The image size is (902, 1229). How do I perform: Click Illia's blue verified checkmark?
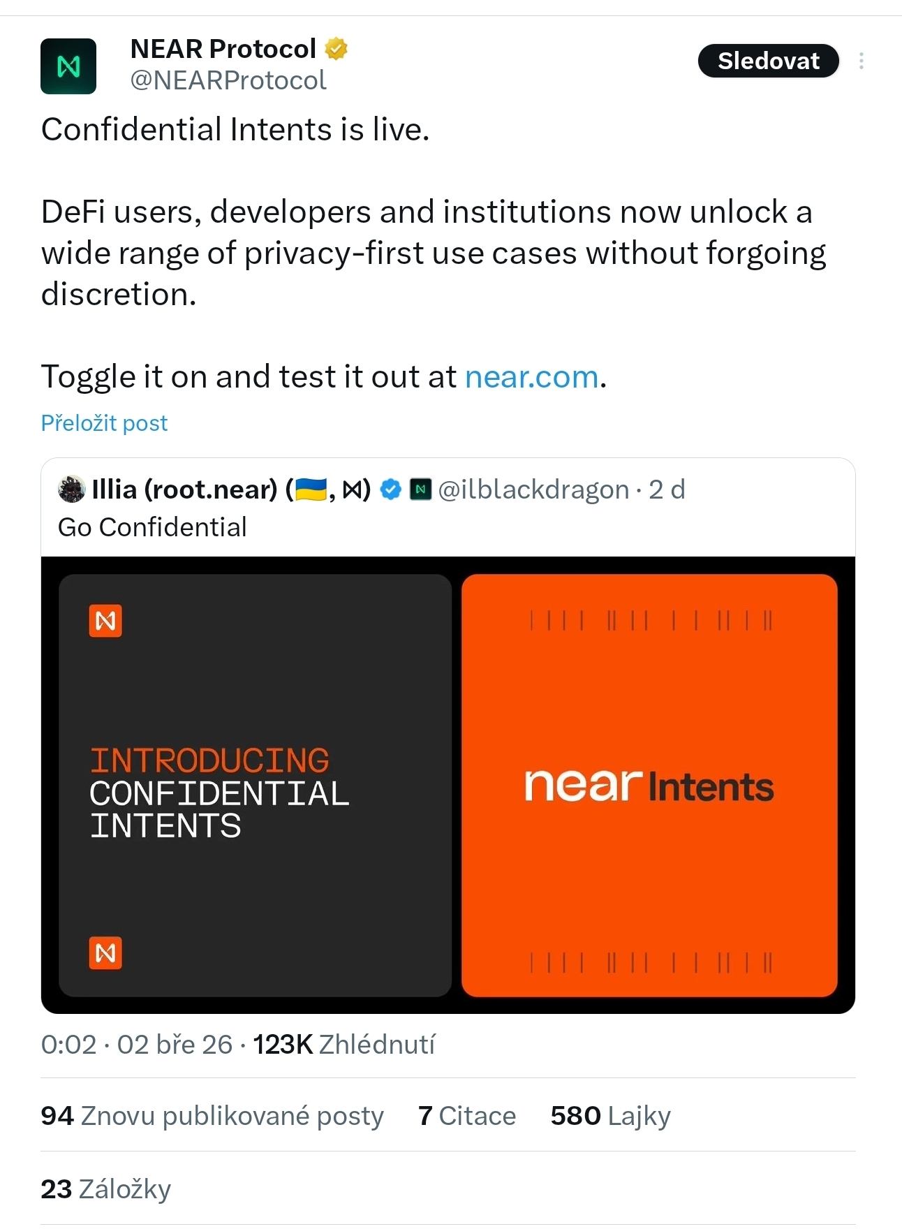[x=390, y=490]
